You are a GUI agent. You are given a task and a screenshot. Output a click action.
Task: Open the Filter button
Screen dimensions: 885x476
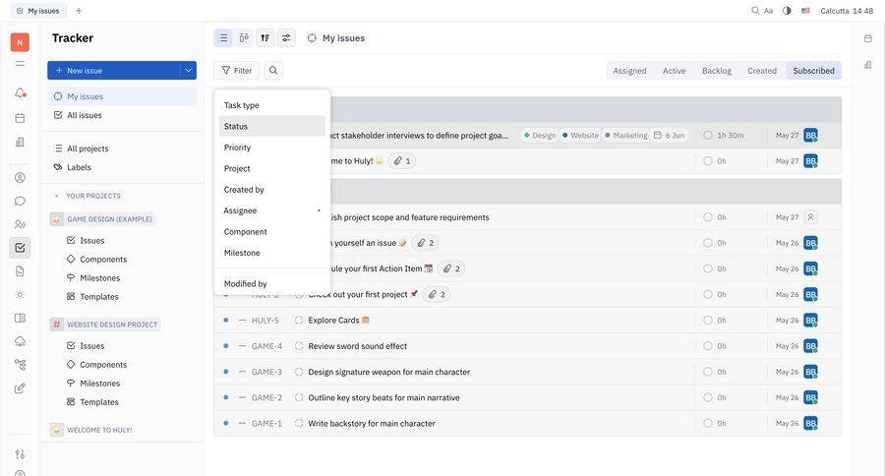click(236, 71)
